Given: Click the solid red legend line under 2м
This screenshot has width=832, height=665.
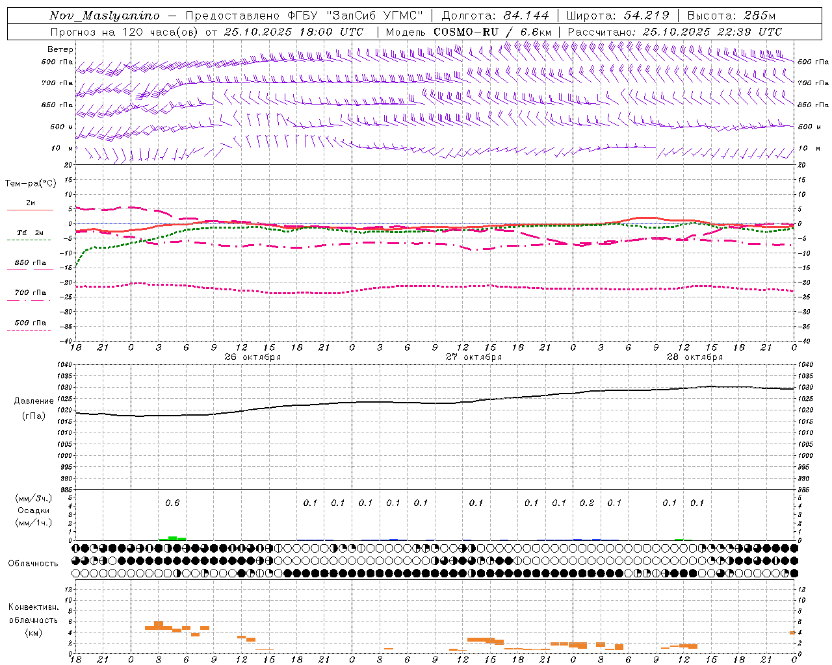Looking at the screenshot, I should coord(29,210).
